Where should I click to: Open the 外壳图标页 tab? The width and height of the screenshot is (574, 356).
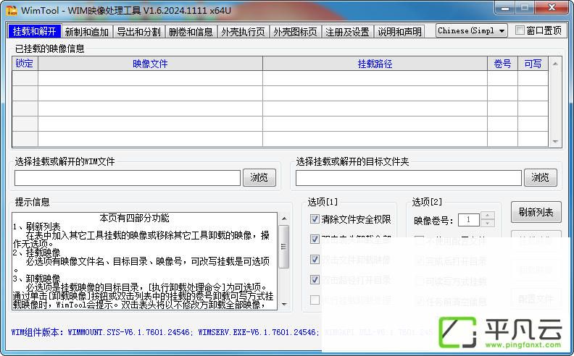pyautogui.click(x=296, y=32)
